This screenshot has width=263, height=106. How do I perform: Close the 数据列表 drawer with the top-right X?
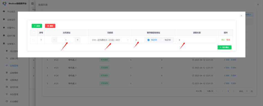pos(258,5)
